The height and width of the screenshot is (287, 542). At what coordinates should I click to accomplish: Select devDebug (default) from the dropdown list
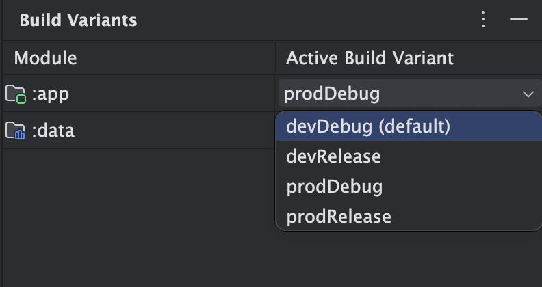point(409,126)
